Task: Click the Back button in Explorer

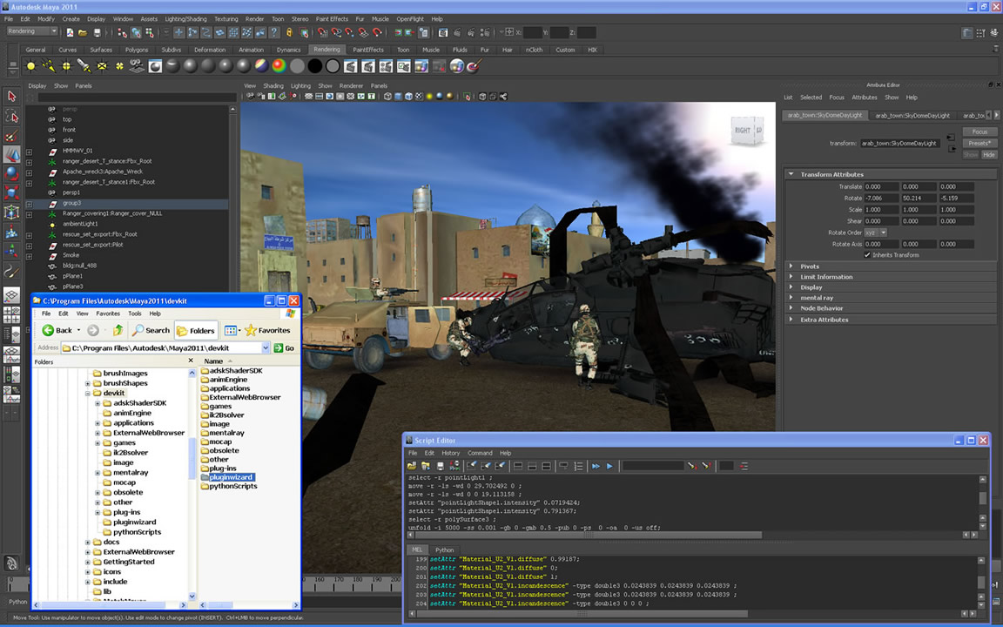Action: pyautogui.click(x=57, y=330)
